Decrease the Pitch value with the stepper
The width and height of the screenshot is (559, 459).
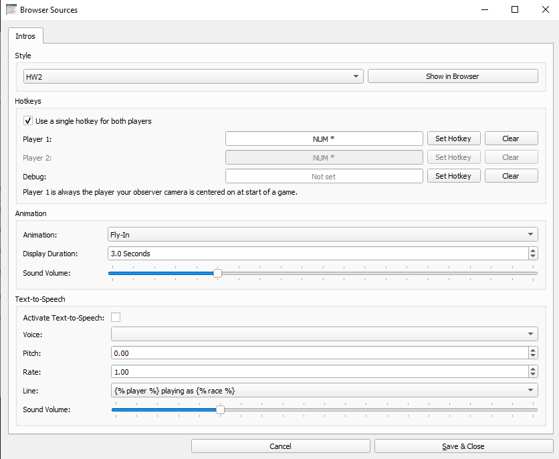(533, 356)
